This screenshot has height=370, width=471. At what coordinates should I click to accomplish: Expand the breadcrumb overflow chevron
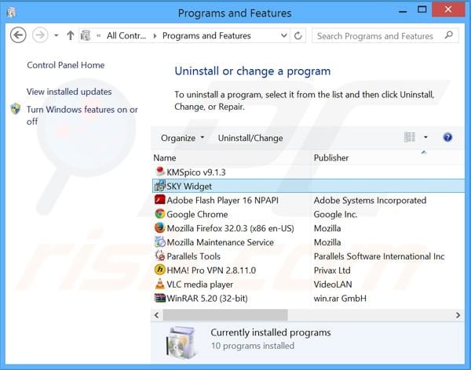[x=99, y=36]
